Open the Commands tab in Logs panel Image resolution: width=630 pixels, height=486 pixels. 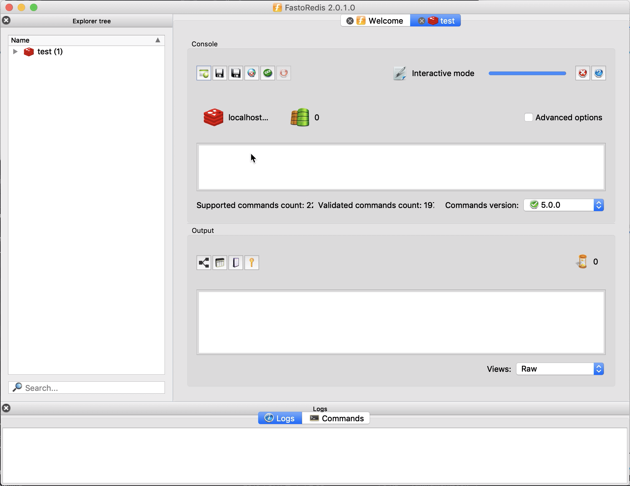point(336,418)
